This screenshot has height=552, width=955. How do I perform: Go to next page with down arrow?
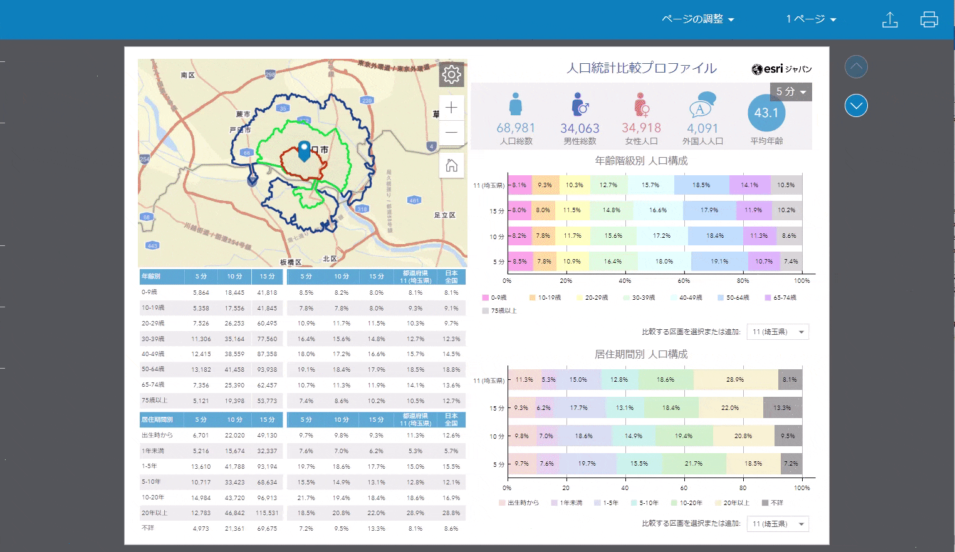[856, 106]
